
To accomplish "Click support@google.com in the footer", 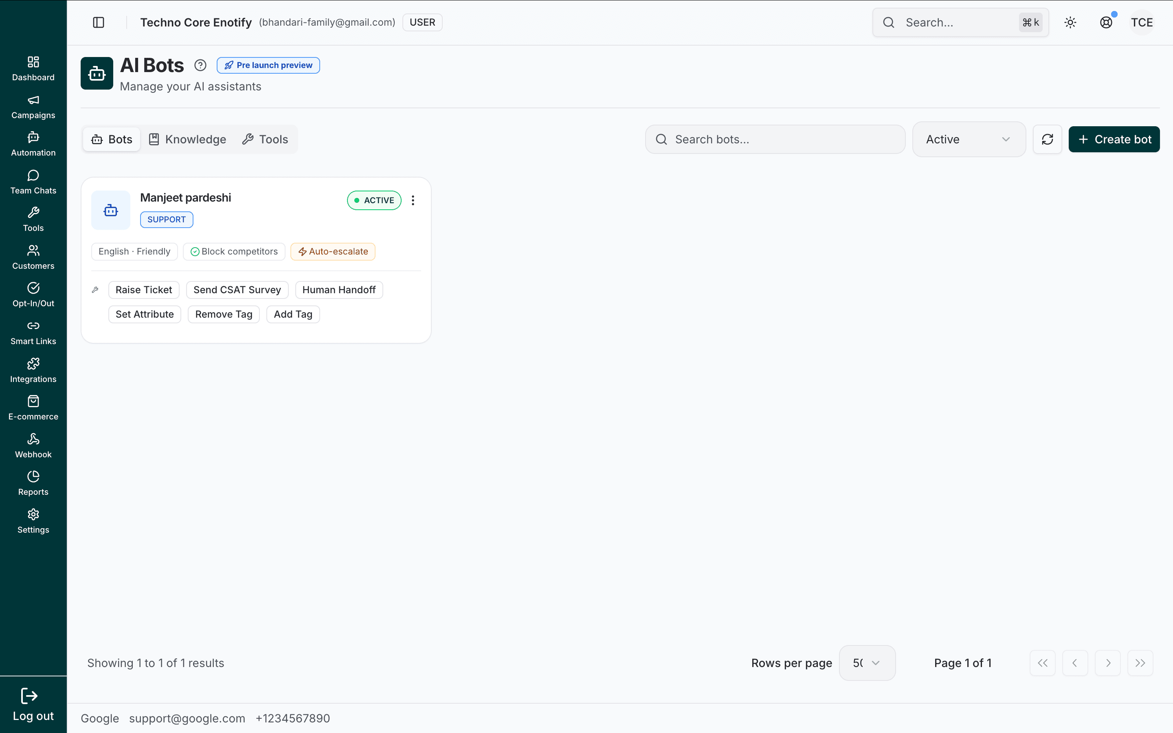I will point(187,718).
